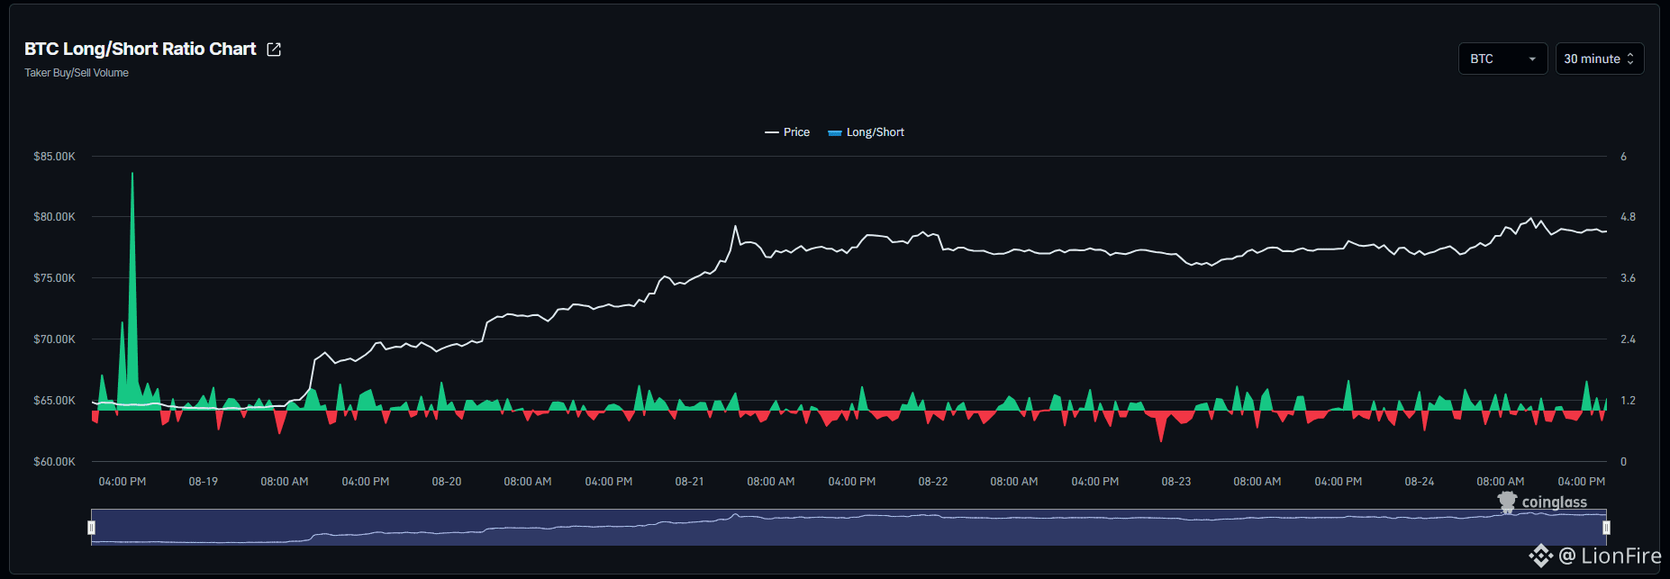This screenshot has width=1670, height=579.
Task: Open chart in new window icon
Action: point(274,50)
